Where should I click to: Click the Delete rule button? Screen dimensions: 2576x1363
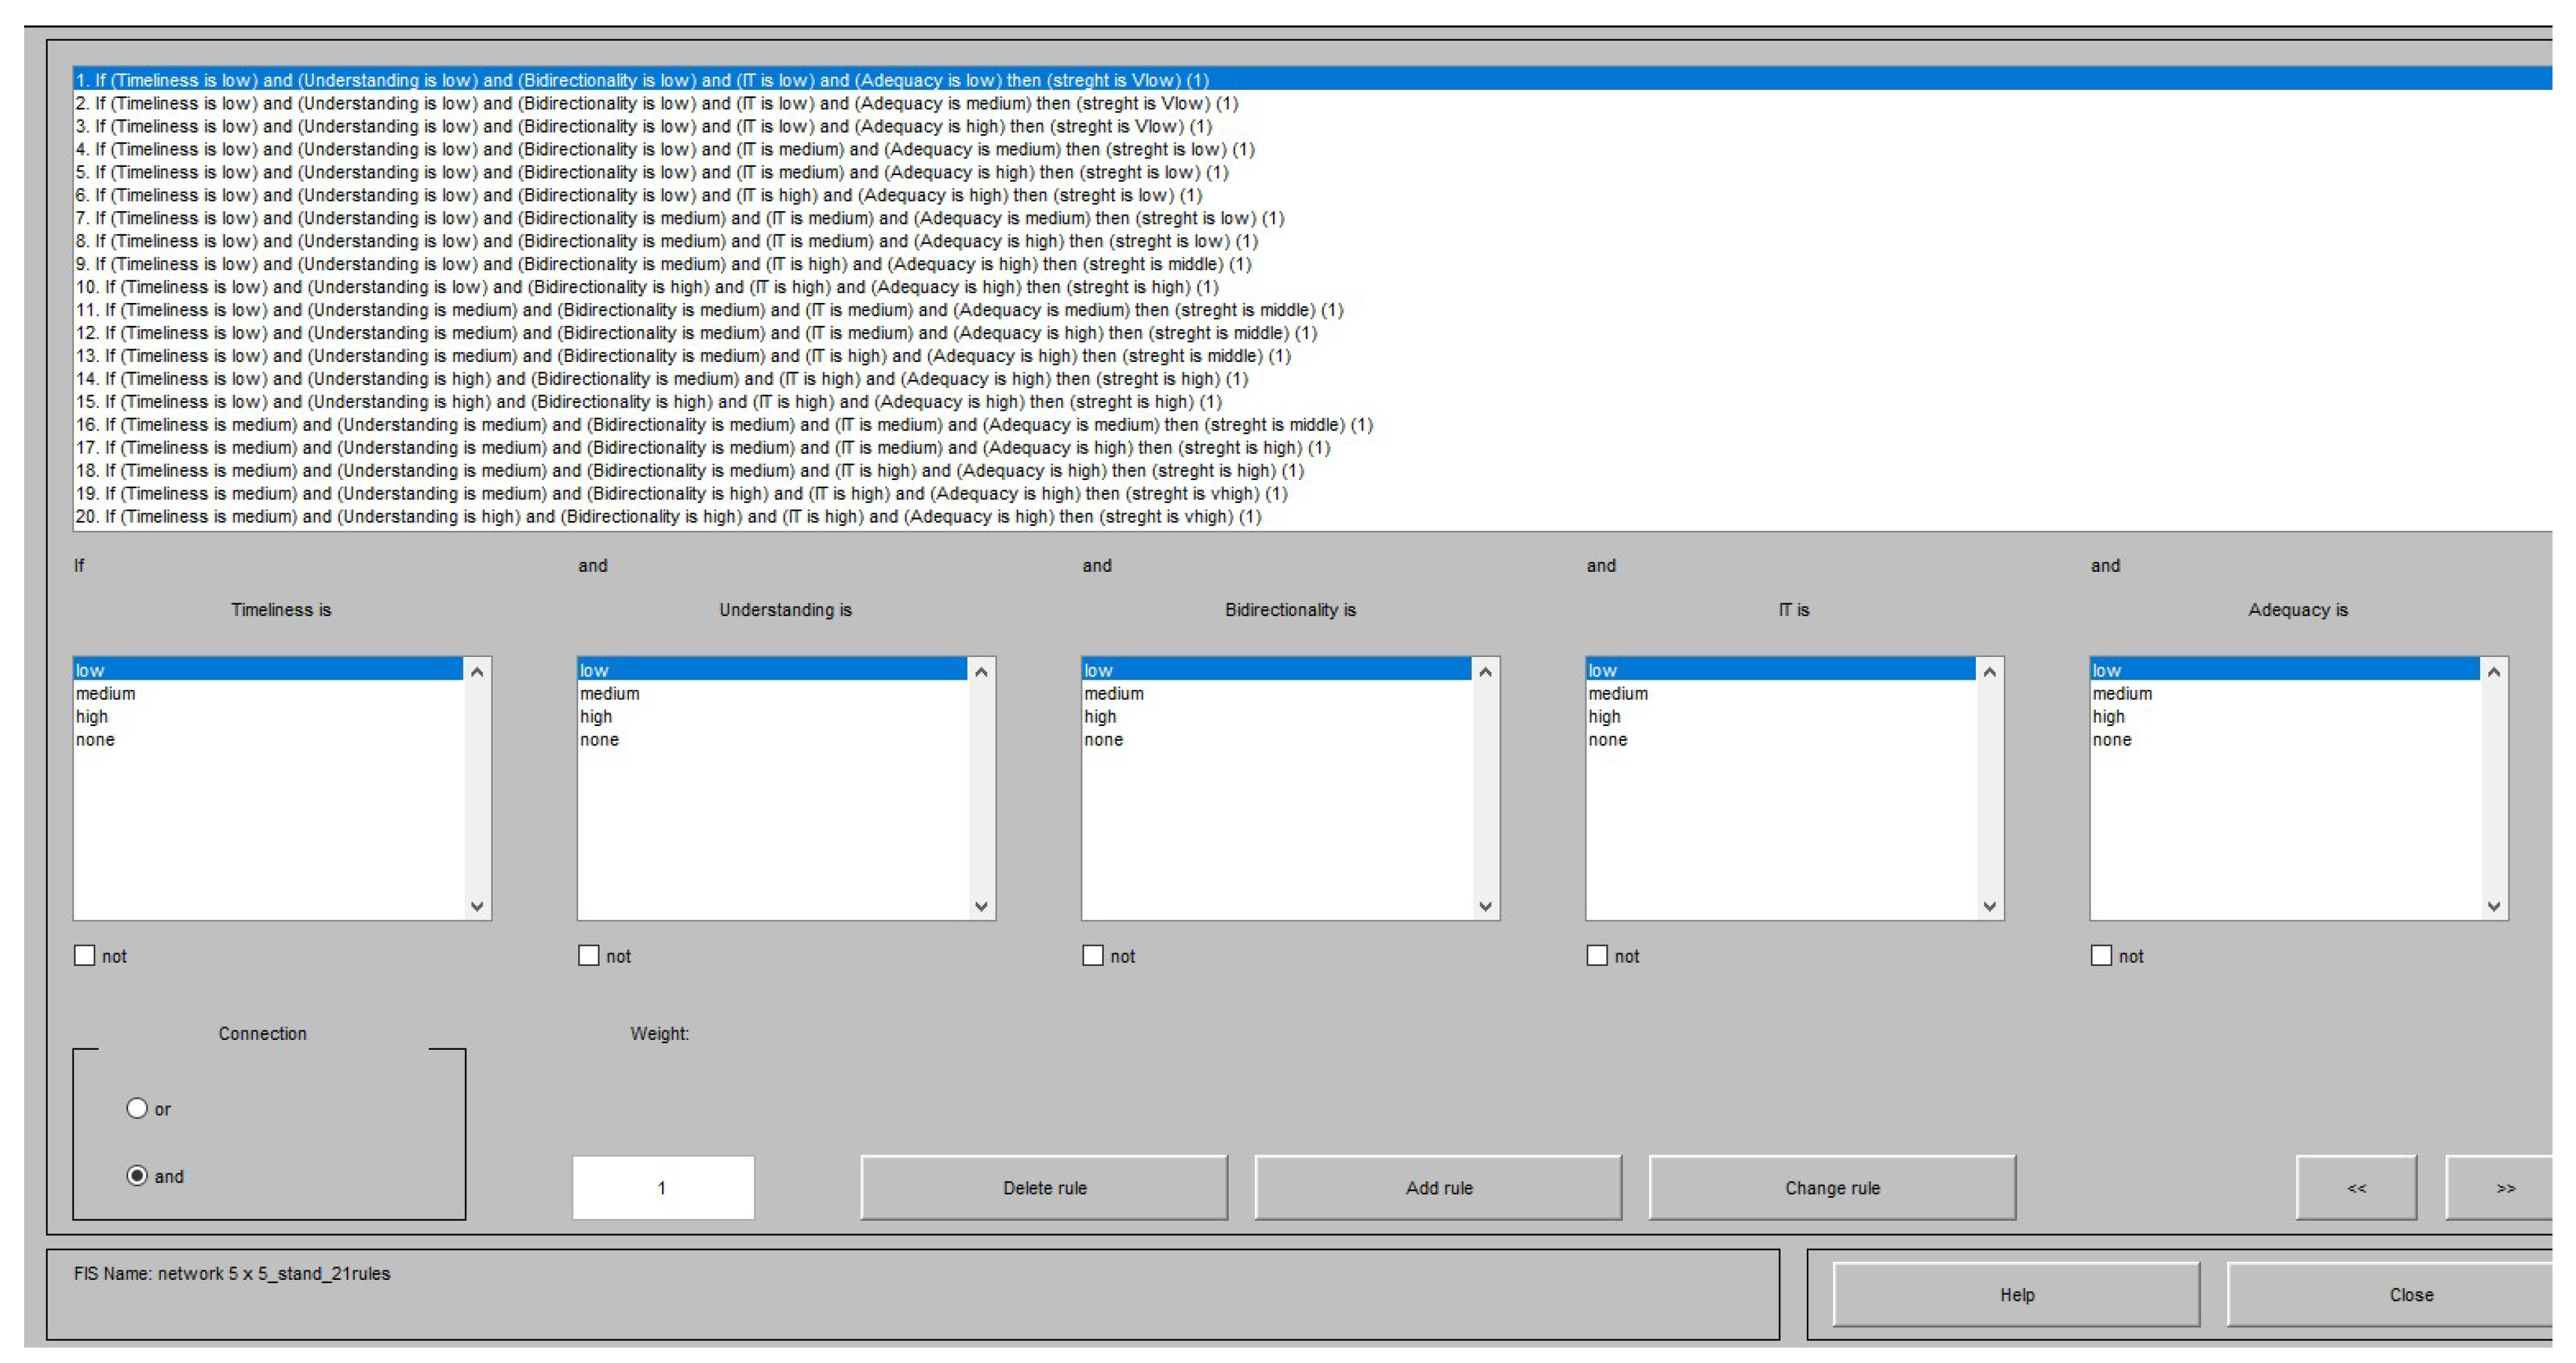coord(1044,1187)
